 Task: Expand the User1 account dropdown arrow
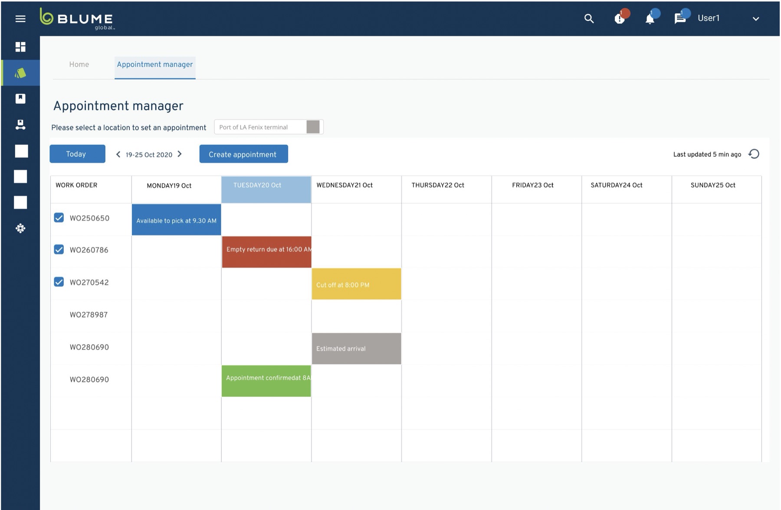pyautogui.click(x=756, y=19)
